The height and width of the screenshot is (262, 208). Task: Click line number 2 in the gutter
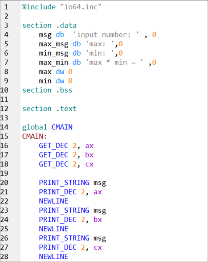point(6,16)
